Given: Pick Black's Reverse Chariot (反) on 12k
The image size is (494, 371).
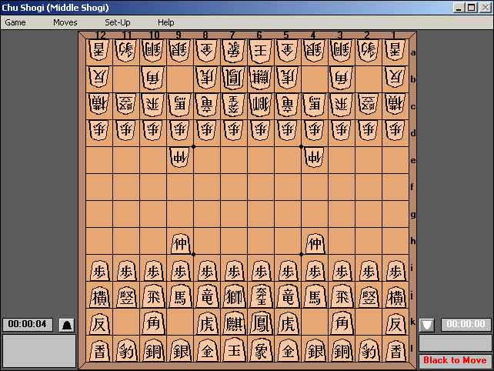Looking at the screenshot, I should coord(99,324).
